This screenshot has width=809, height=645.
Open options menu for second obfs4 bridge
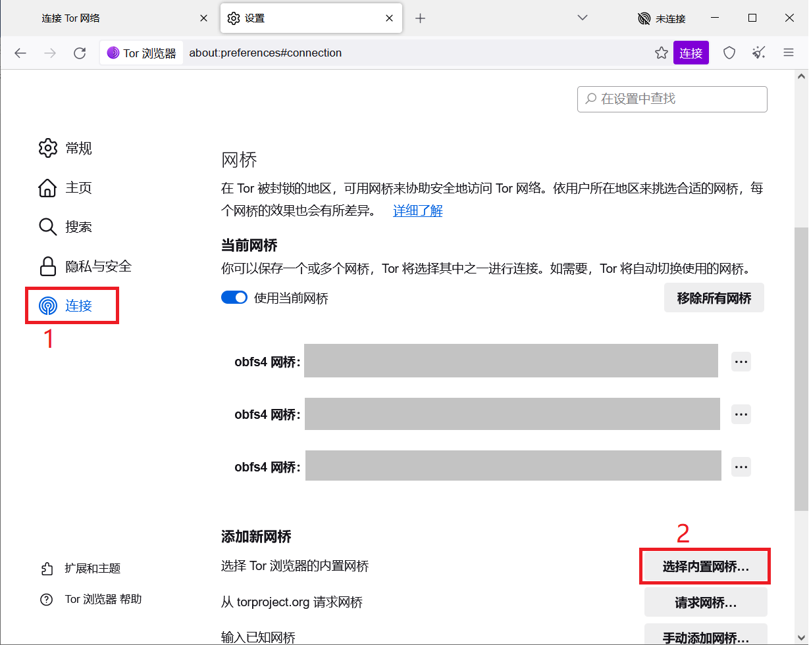click(x=741, y=414)
